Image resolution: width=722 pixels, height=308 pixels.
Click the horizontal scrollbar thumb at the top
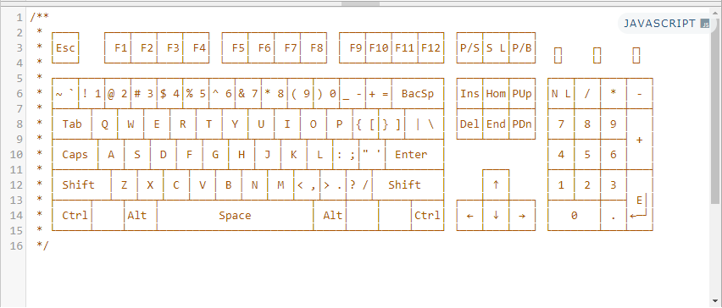[360, 3]
